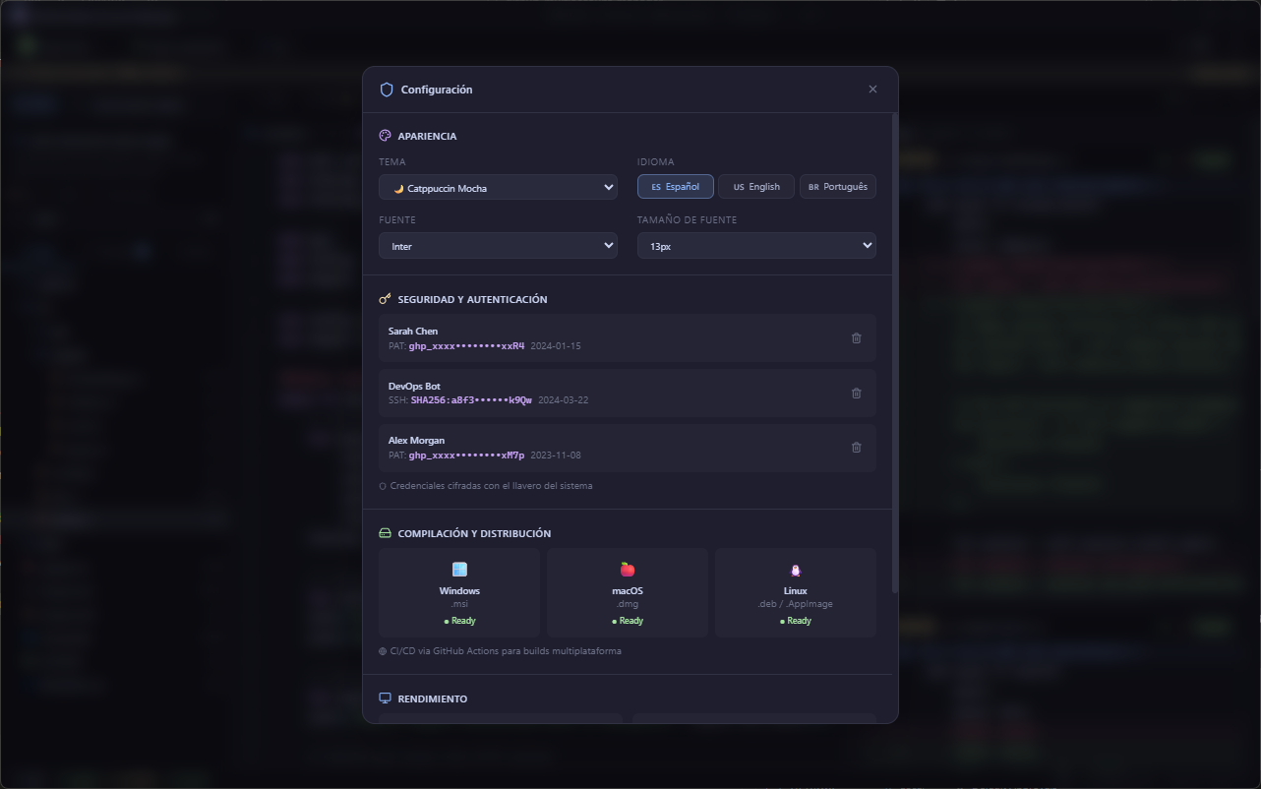This screenshot has width=1261, height=789.
Task: Click the monitor icon next to RENDIMIENTO
Action: tap(385, 698)
